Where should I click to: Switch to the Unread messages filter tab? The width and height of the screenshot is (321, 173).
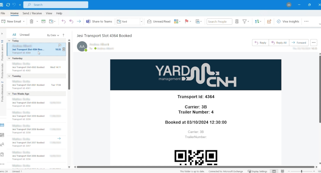tap(24, 35)
